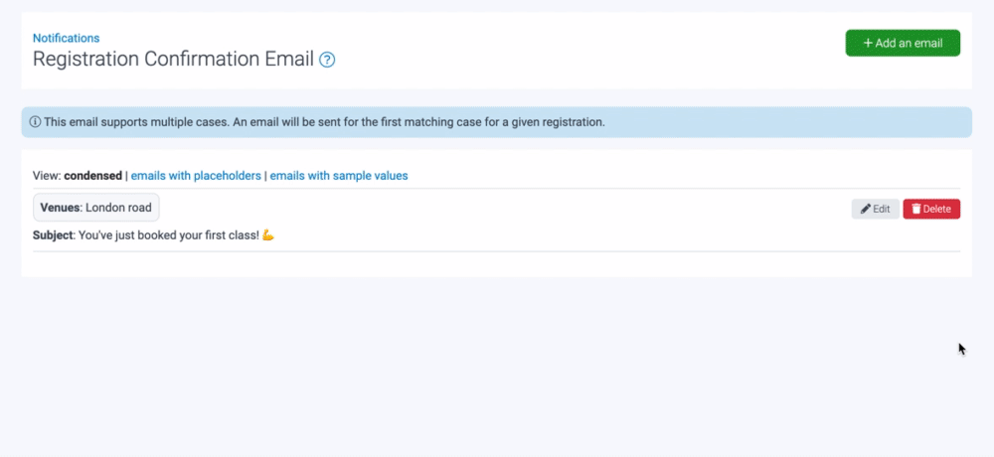The image size is (994, 457).
Task: Click the first class subject line text
Action: click(x=168, y=235)
